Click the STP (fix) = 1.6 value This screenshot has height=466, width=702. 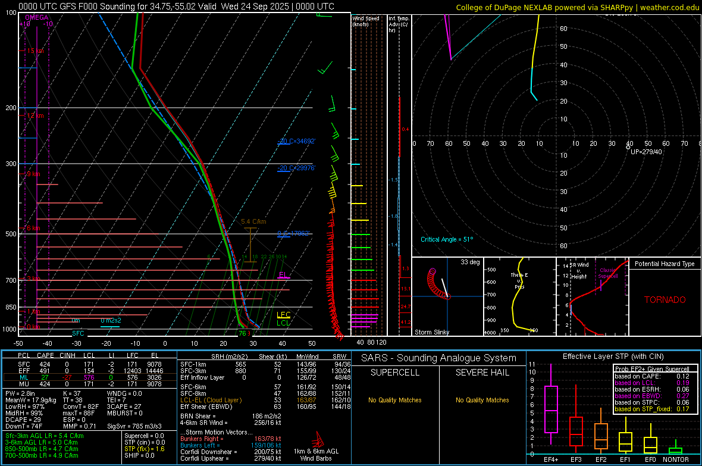point(145,449)
